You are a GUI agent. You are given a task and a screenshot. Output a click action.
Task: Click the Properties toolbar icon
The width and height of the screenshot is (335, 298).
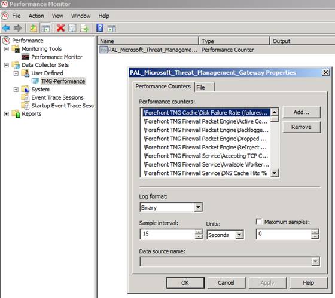(72, 28)
